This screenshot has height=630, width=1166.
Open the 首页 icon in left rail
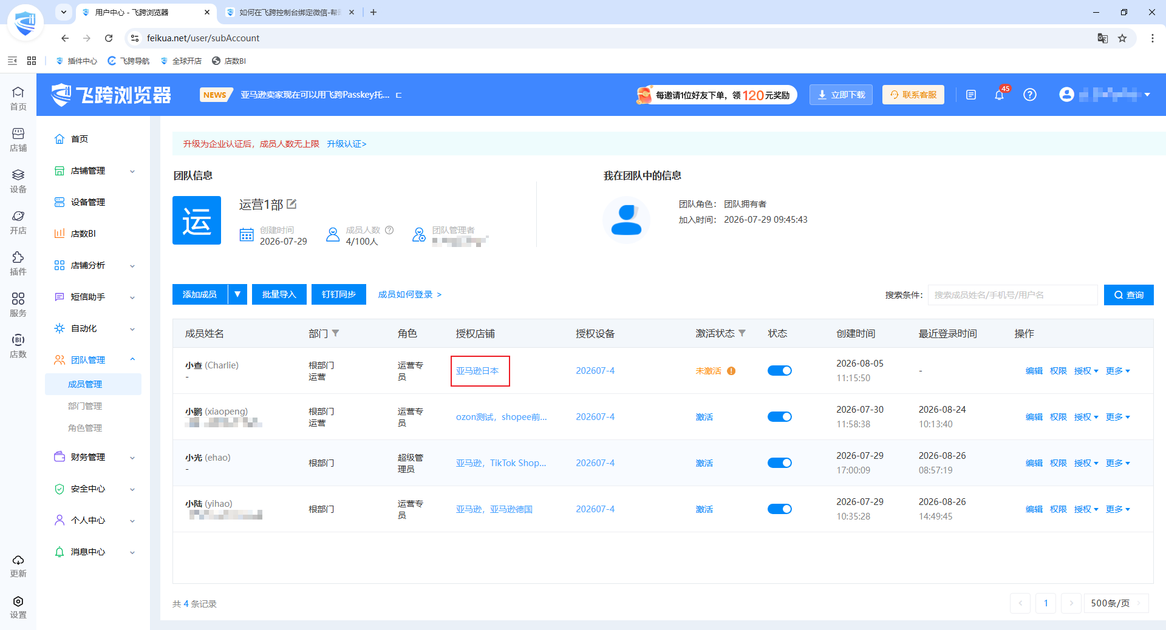18,98
